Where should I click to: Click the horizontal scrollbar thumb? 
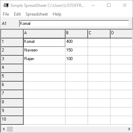pyautogui.click(x=10, y=129)
